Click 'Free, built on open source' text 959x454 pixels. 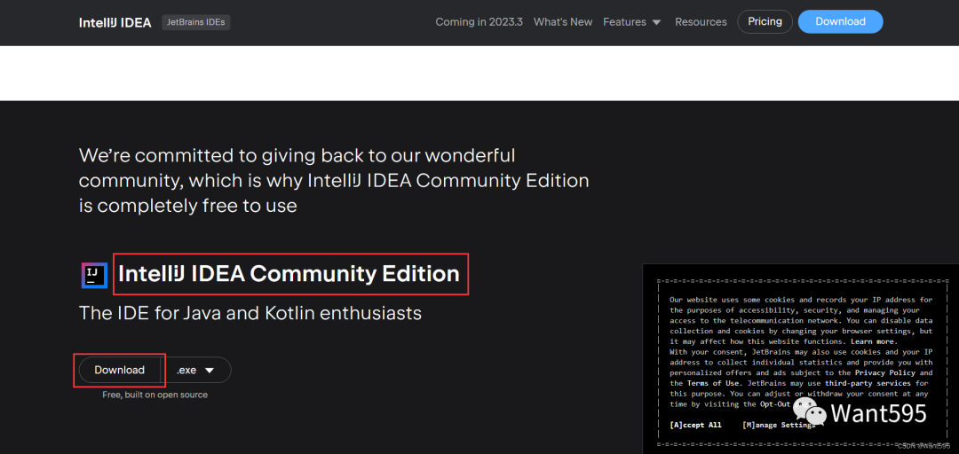point(155,395)
